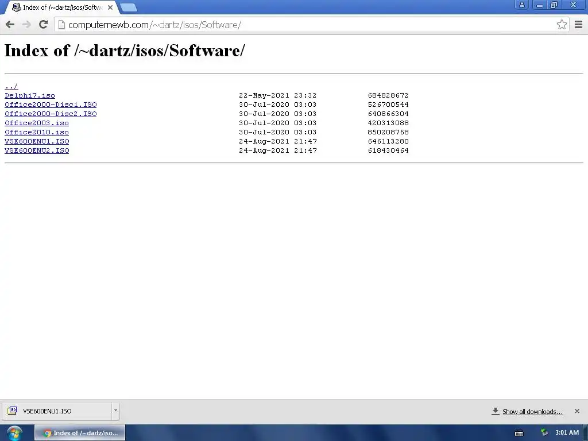Go back using the browser back arrow
Screen dimensions: 588x441
10,25
